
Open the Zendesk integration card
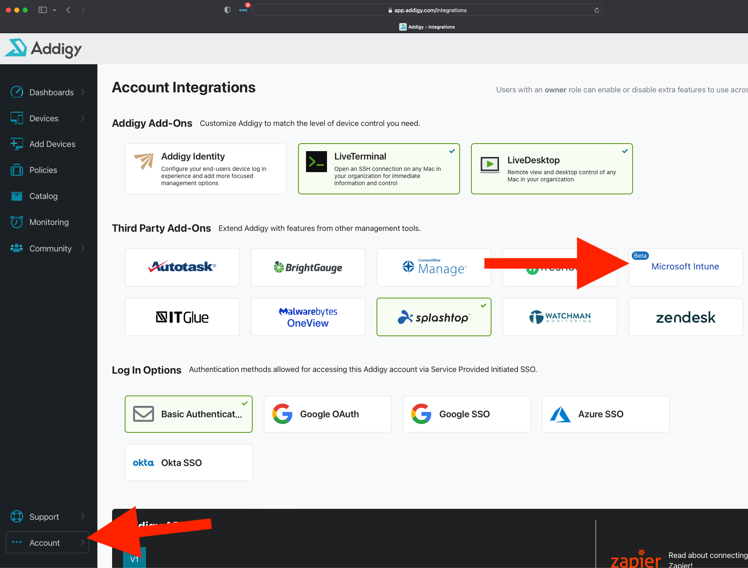[x=685, y=317]
